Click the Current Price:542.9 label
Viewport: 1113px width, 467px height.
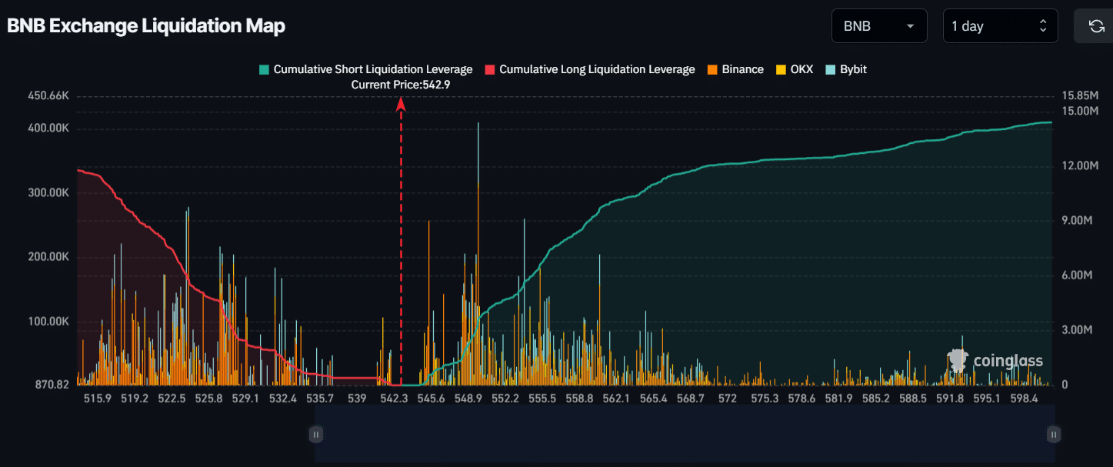point(401,85)
